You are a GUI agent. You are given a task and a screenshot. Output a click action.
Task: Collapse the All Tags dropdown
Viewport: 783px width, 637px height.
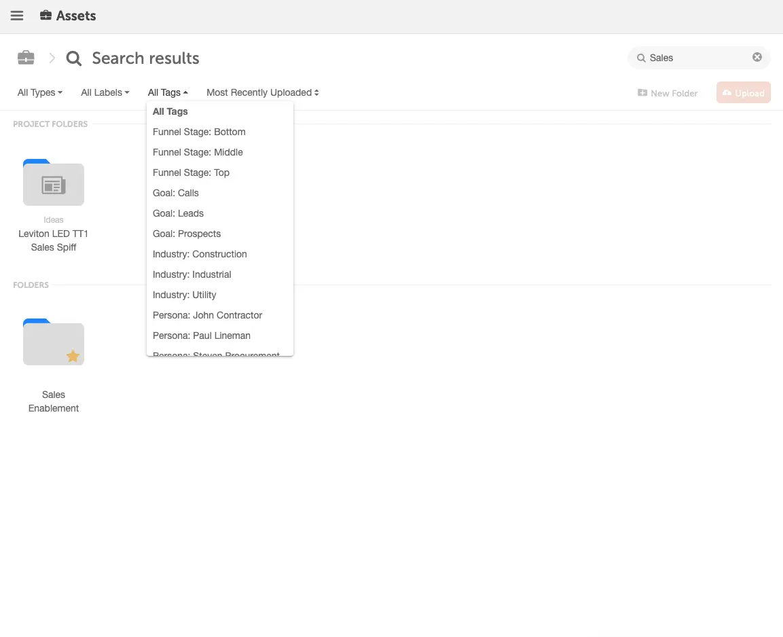coord(168,92)
